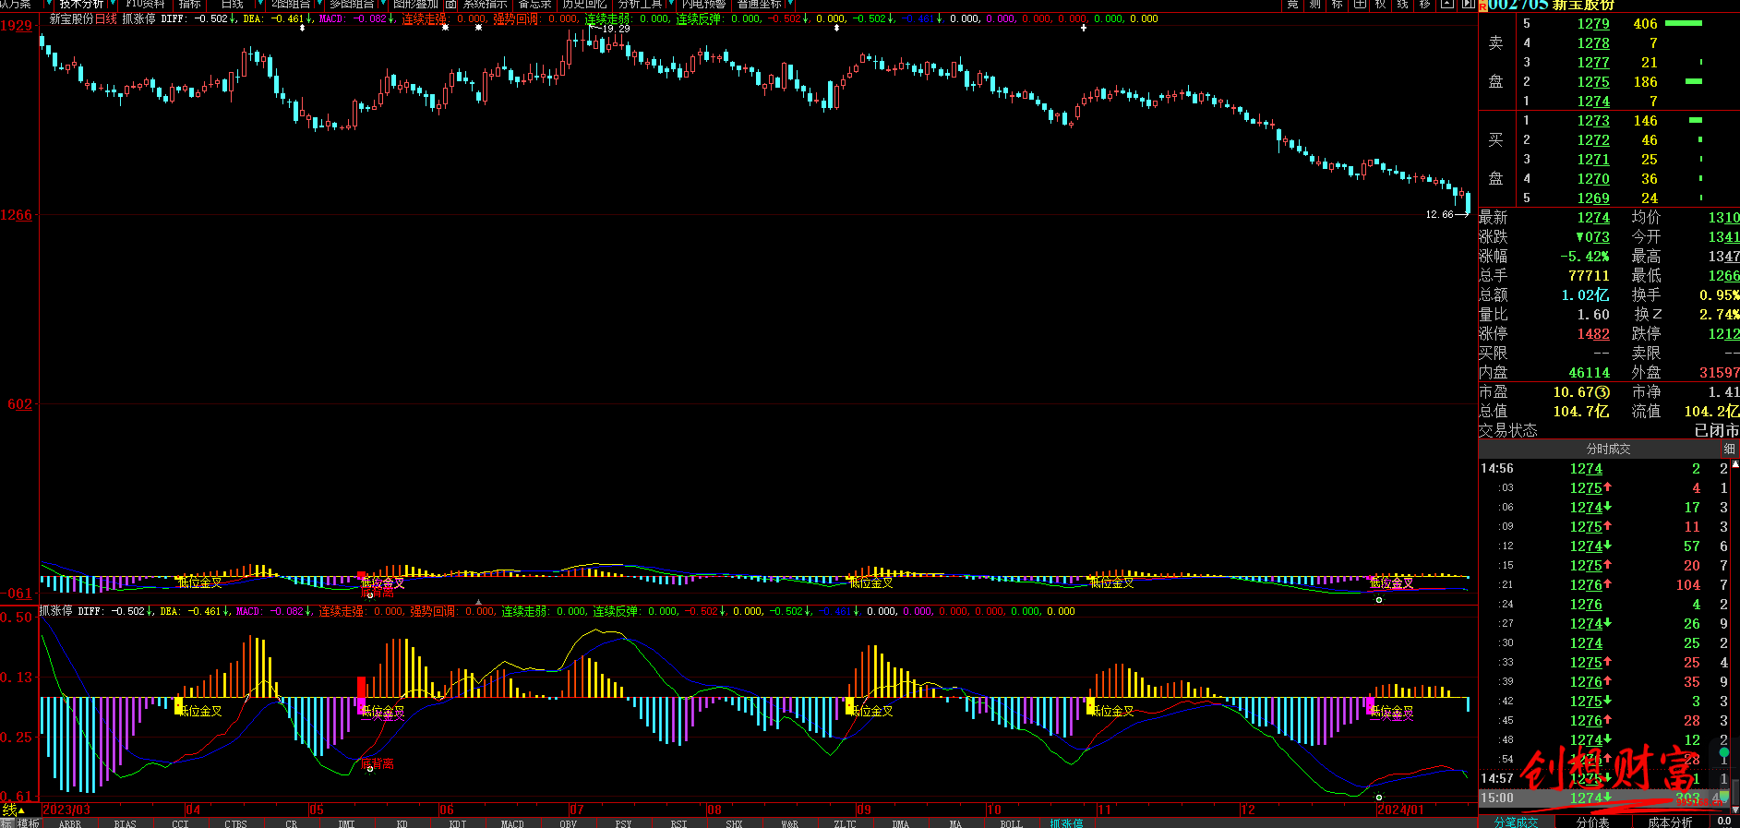
Task: Switch to the RSI indicator tab
Action: pos(678,823)
